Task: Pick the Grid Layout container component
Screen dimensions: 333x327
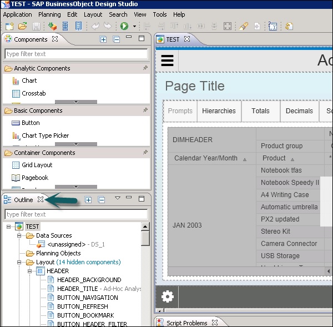Action: pos(37,165)
